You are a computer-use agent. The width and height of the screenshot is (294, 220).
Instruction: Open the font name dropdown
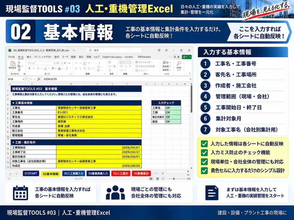click(x=54, y=63)
